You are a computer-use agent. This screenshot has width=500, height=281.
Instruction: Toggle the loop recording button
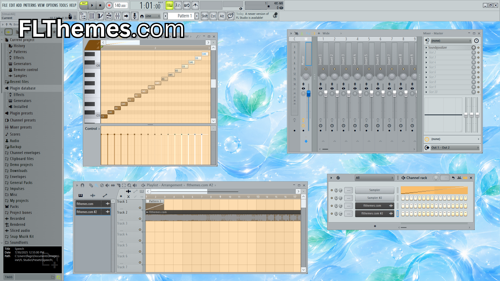point(187,5)
